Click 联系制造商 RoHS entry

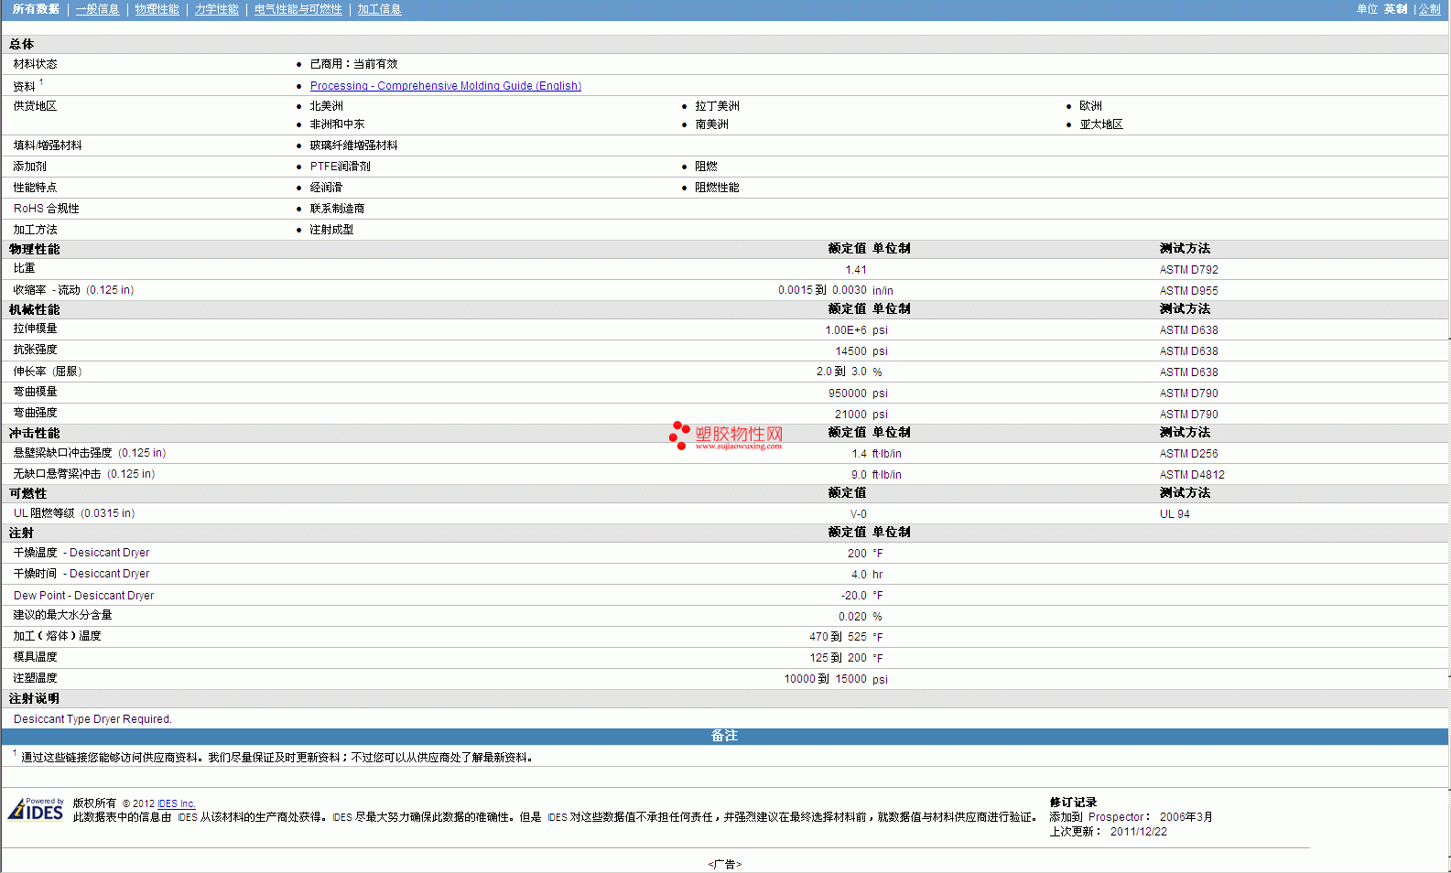pyautogui.click(x=337, y=209)
